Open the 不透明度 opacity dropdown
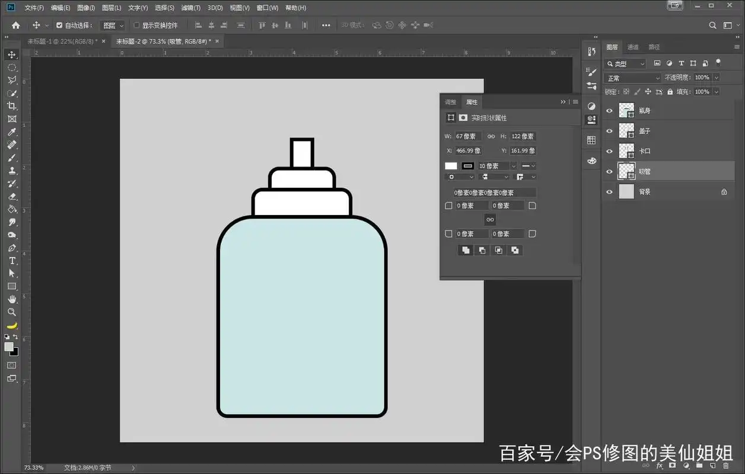 (717, 77)
